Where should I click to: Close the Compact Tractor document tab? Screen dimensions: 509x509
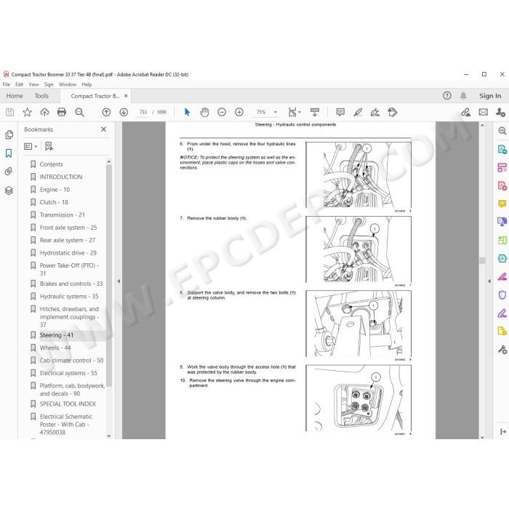(126, 96)
